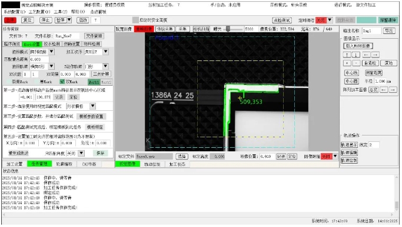
Task: Adjust the 曝光 exposure slider
Action: pos(228,29)
